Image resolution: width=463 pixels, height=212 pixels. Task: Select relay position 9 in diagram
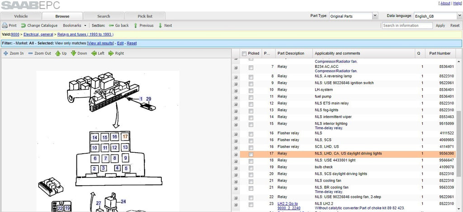tap(126, 158)
